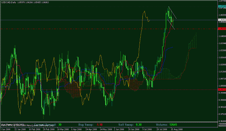Screen dimensions: 226x131
Task: Click the 3 Jan 2008 date on time axis
Action: tap(5, 129)
